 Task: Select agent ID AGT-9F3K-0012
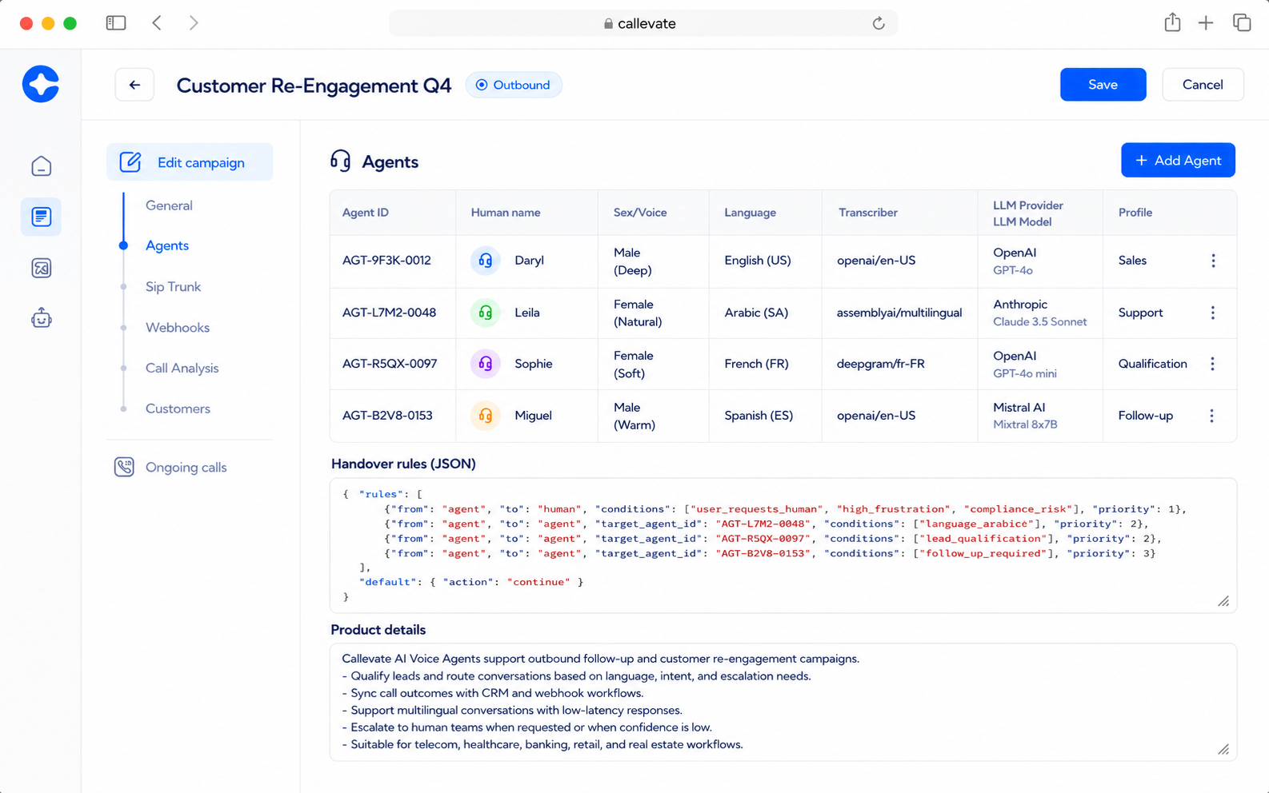(x=386, y=261)
